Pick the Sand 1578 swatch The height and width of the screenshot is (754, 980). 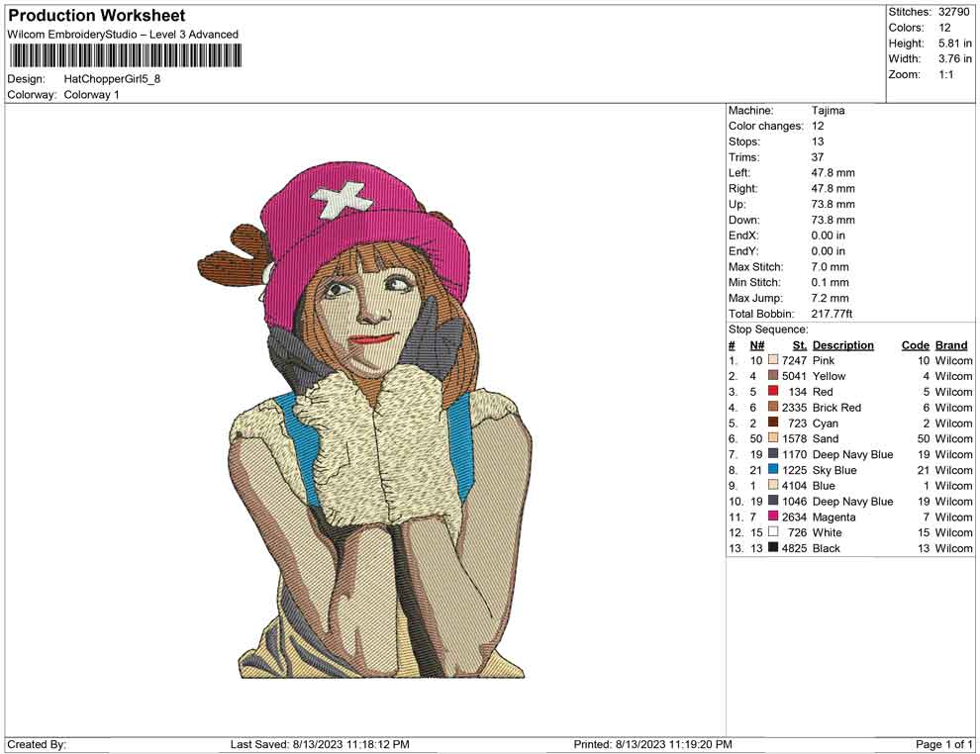click(773, 438)
